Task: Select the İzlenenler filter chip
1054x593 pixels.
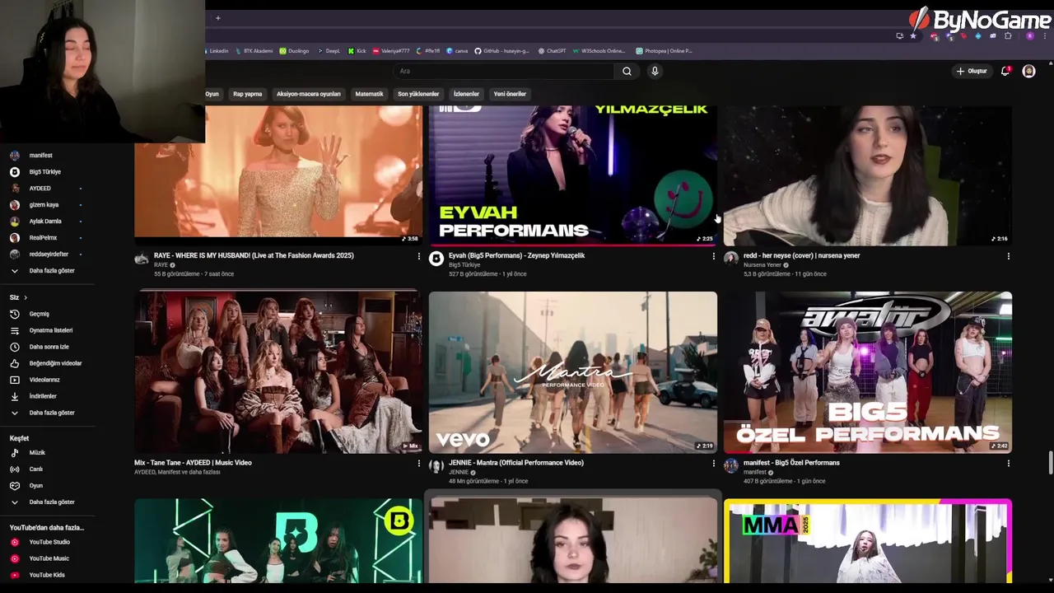Action: coord(466,94)
